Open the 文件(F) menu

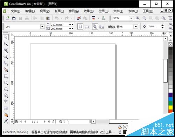15,11
